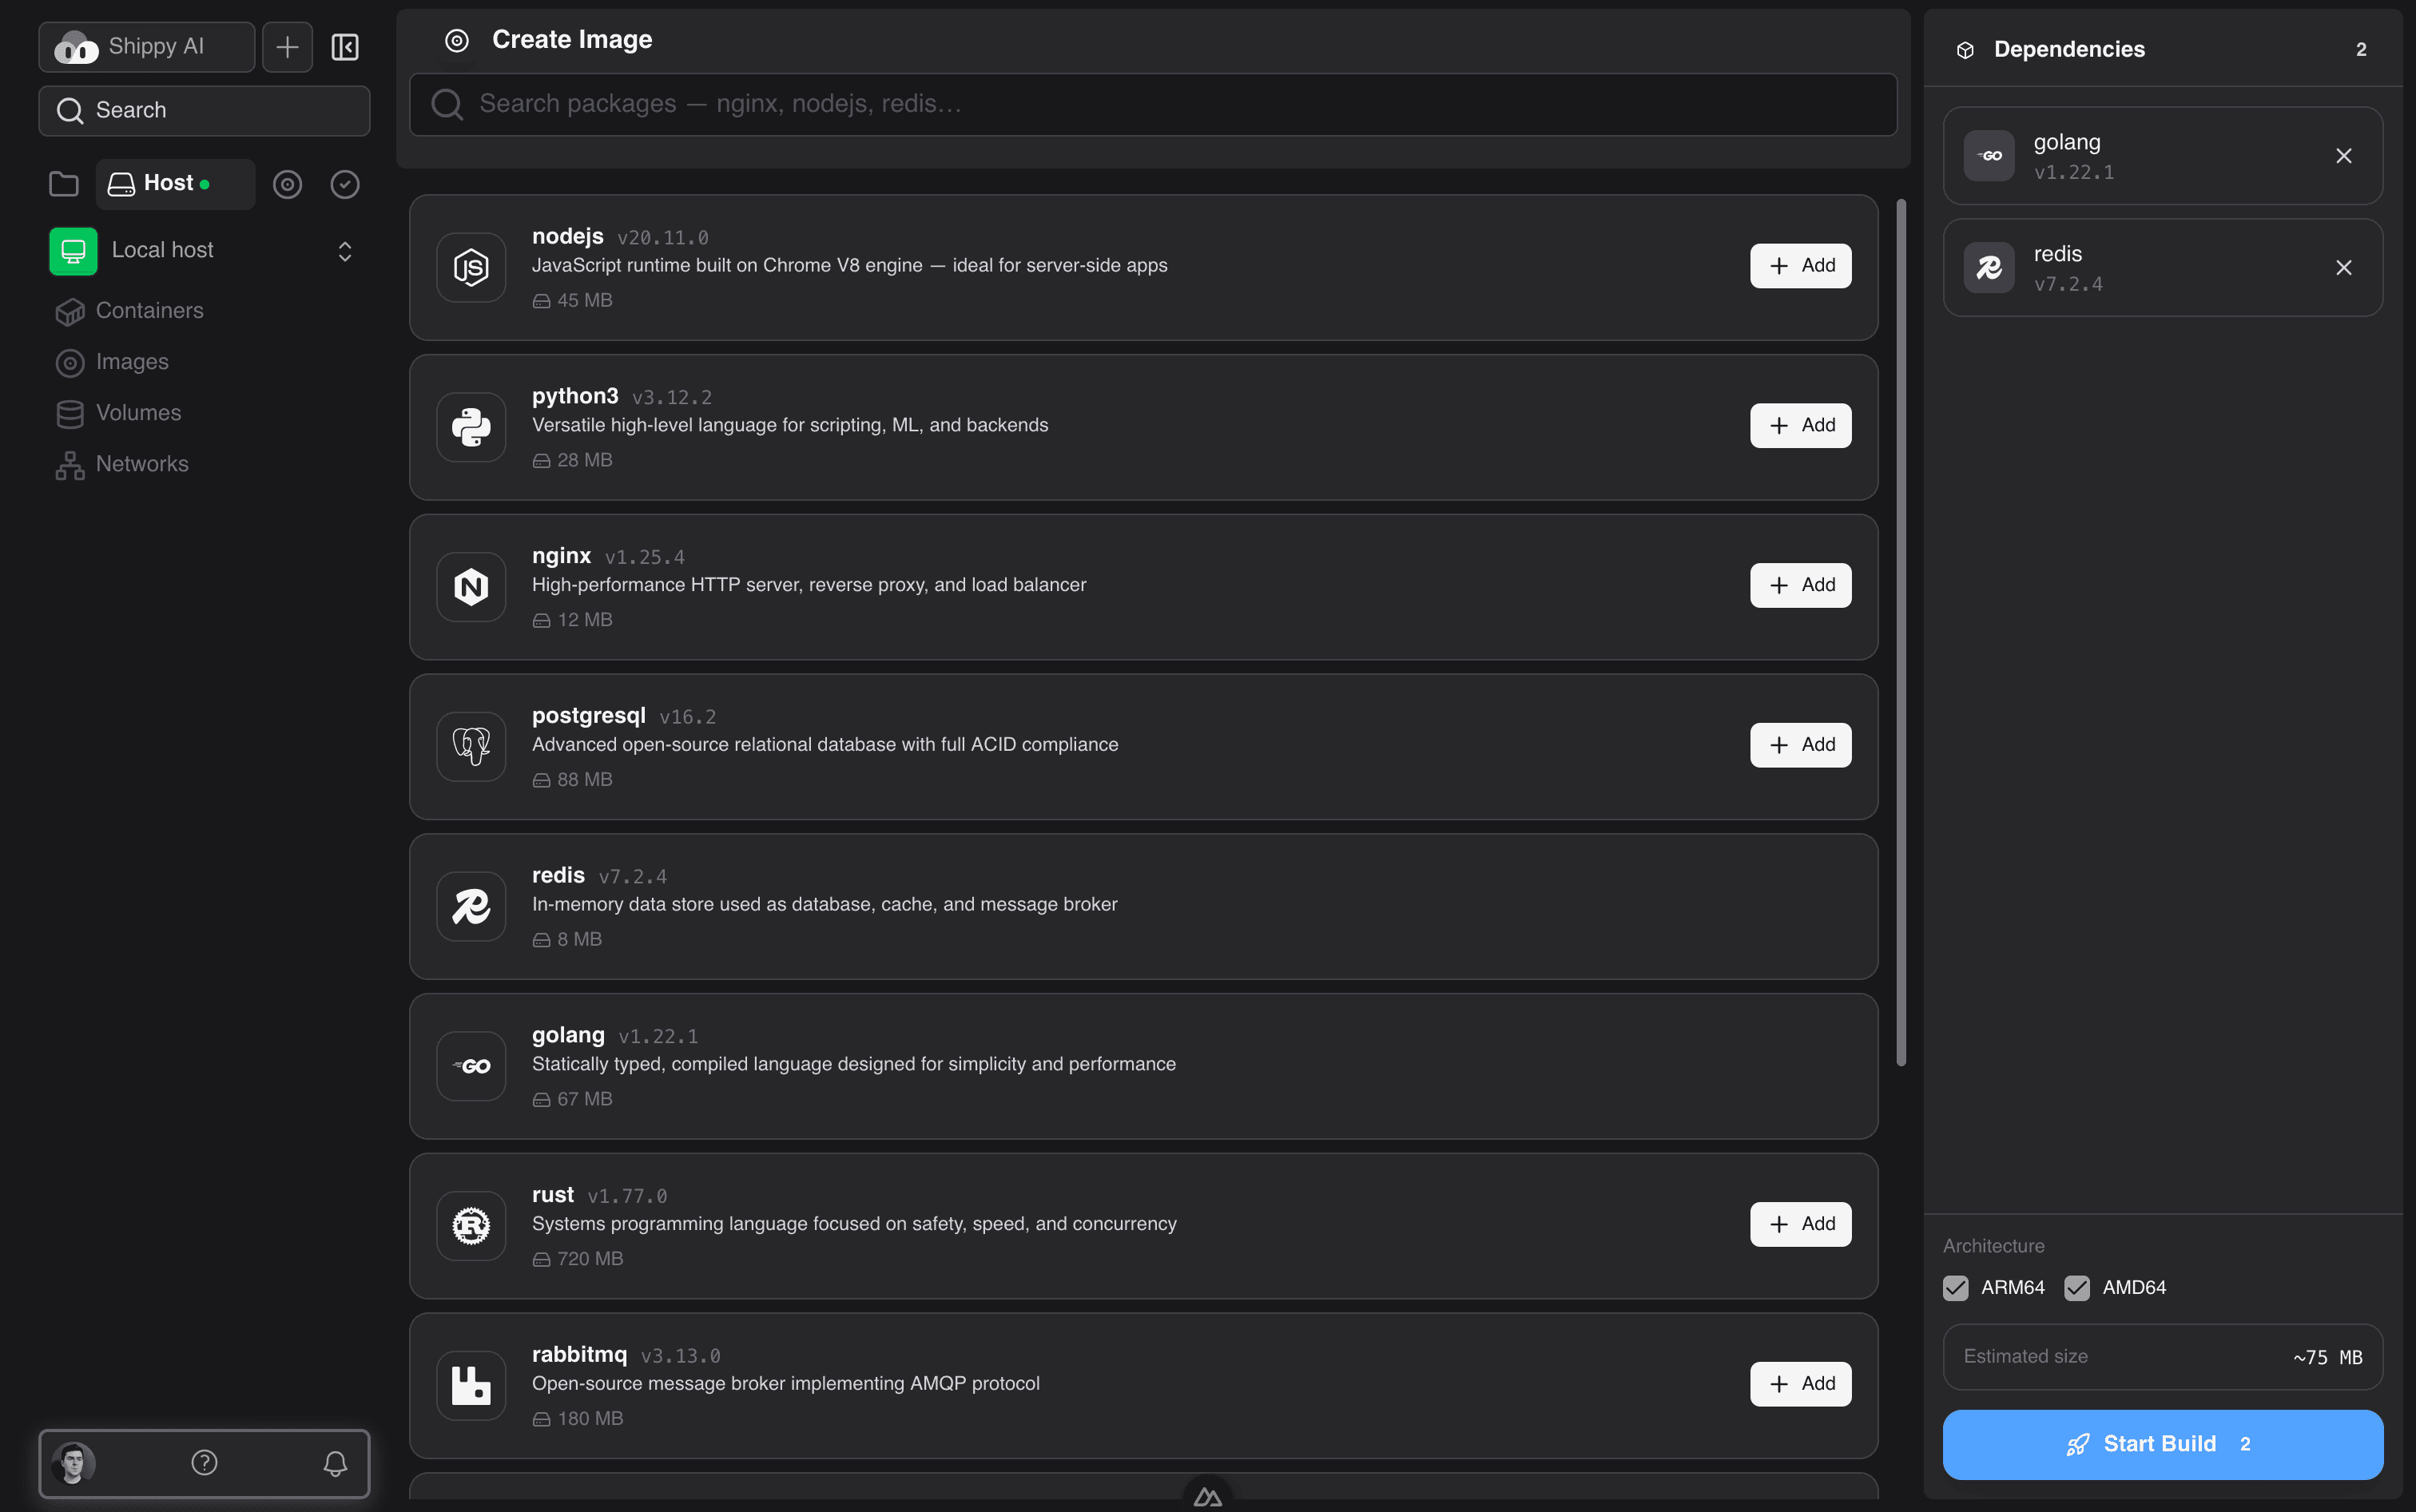Viewport: 2416px width, 1512px height.
Task: Click the nodejs version v20.11.0 label
Action: (663, 238)
